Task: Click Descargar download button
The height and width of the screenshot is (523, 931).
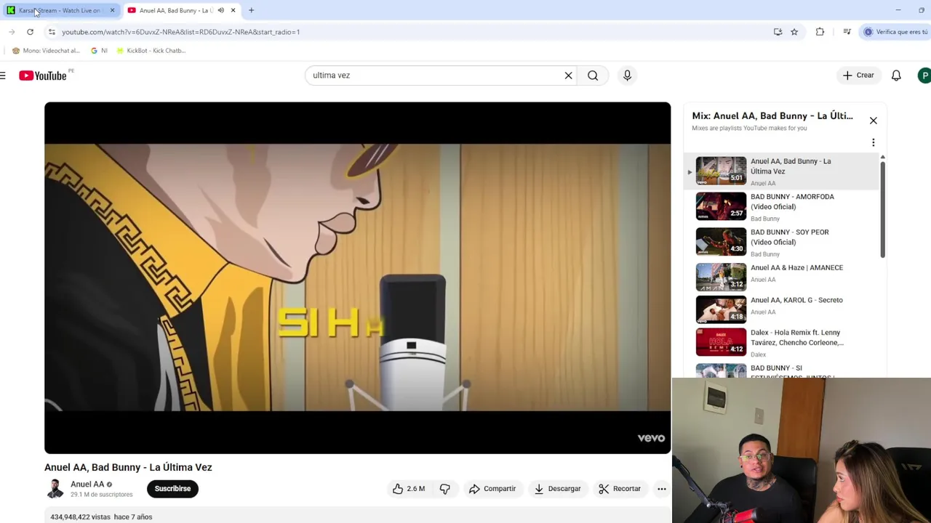Action: pyautogui.click(x=557, y=489)
